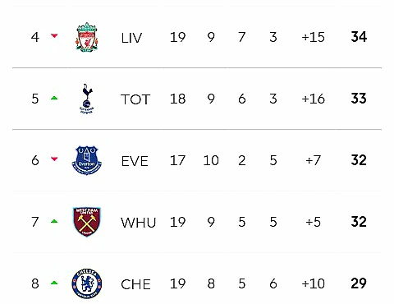The width and height of the screenshot is (394, 304).
Task: Click green up arrow beside West Ham
Action: [x=54, y=221]
